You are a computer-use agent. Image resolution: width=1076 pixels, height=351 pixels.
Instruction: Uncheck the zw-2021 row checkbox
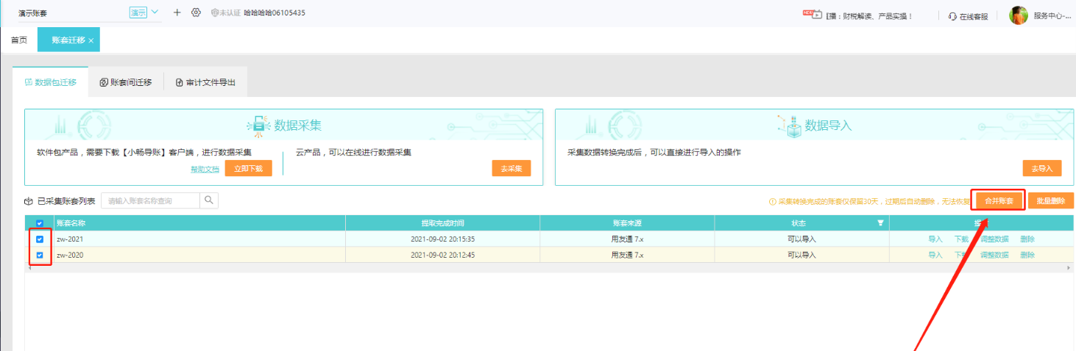(40, 239)
